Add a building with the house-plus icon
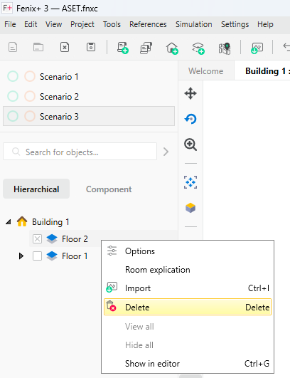Screen dimensions: 290x378 pos(172,48)
